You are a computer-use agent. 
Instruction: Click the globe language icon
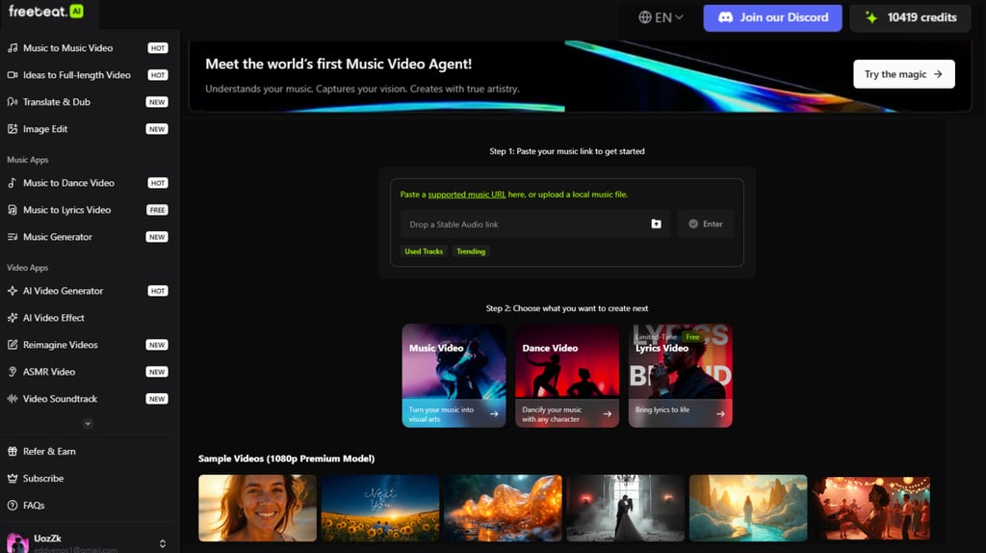pyautogui.click(x=645, y=17)
